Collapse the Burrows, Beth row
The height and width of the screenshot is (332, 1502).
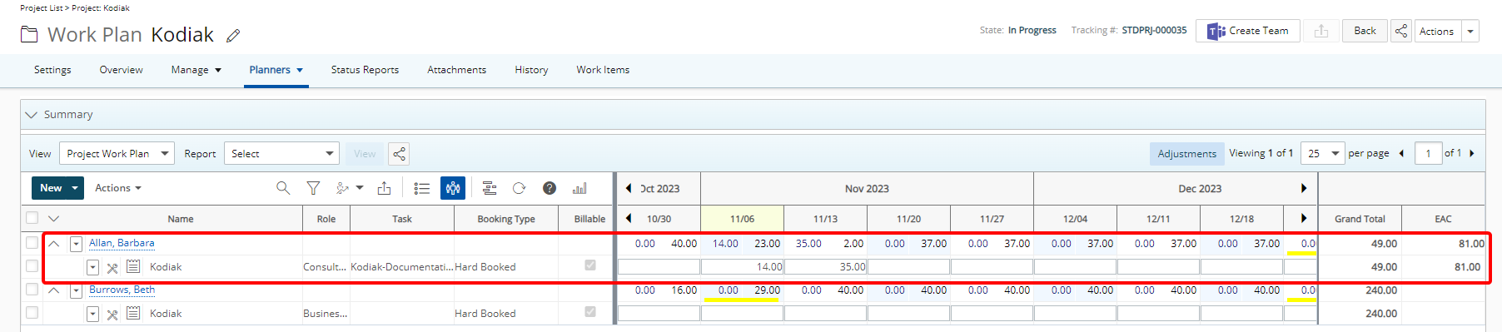[54, 290]
